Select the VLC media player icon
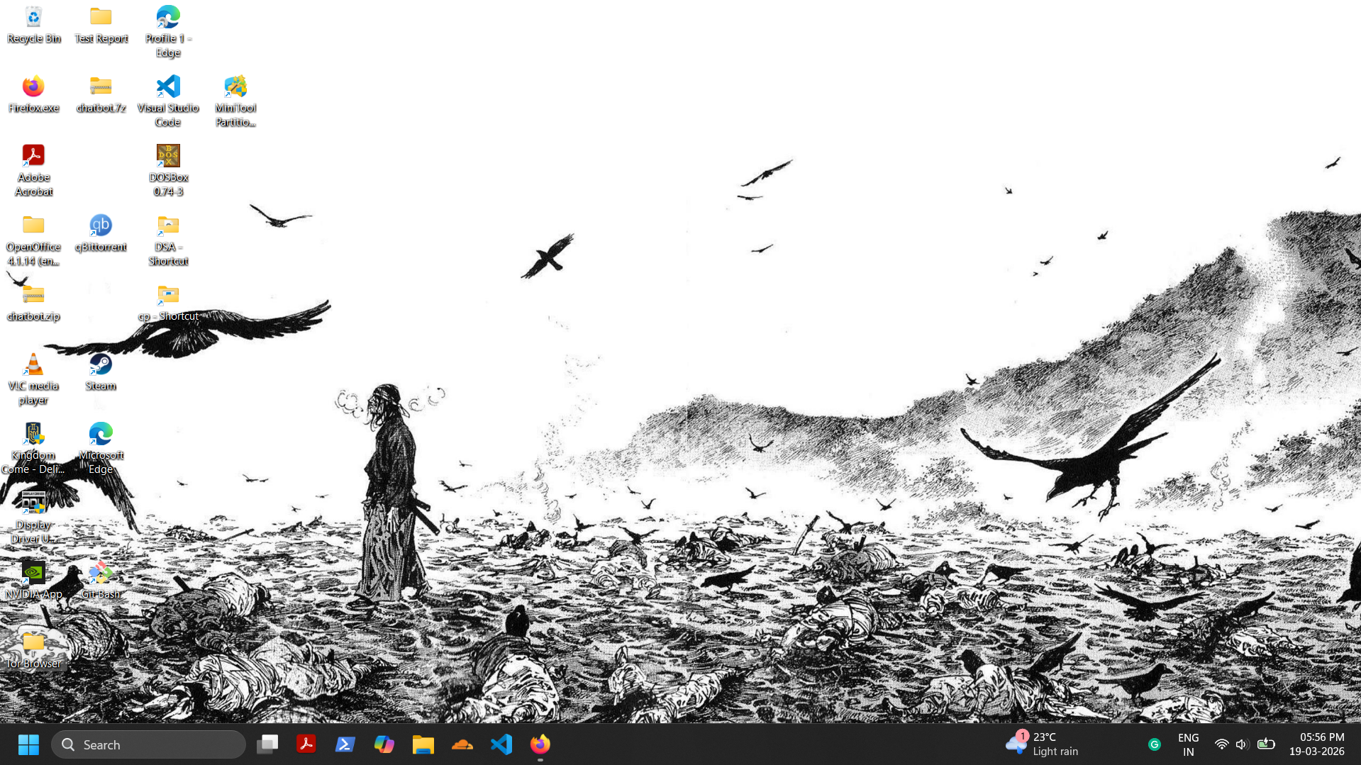Screen dimensions: 1361x765 (33, 378)
